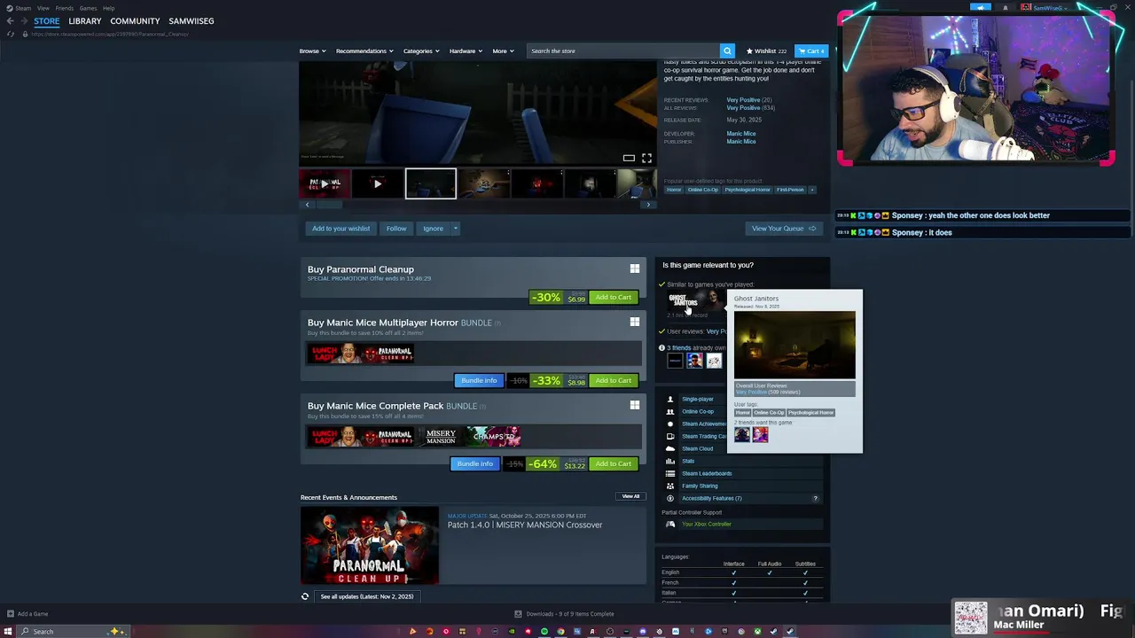
Task: Switch to the LIBRARY tab
Action: pyautogui.click(x=85, y=20)
